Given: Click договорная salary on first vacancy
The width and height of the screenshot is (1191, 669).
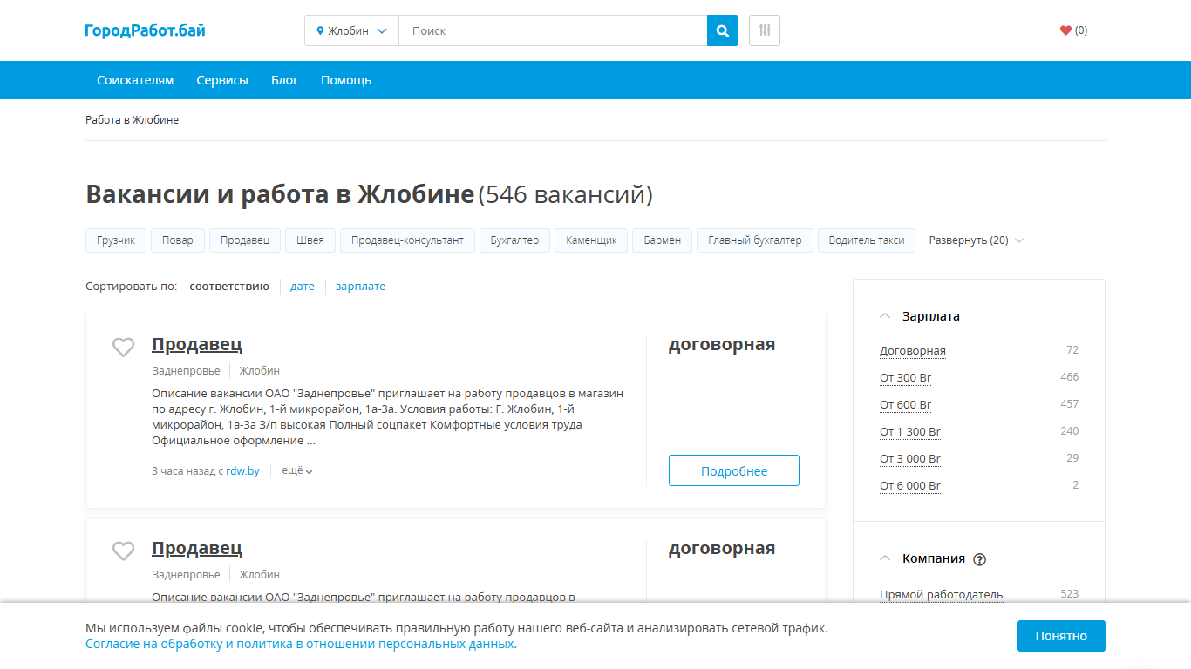Looking at the screenshot, I should point(722,345).
